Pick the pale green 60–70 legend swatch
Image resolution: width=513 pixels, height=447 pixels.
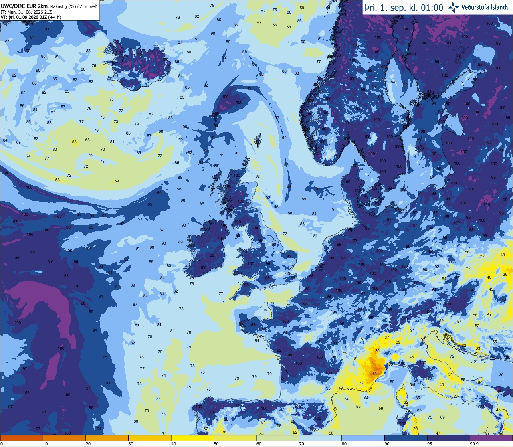point(277,438)
